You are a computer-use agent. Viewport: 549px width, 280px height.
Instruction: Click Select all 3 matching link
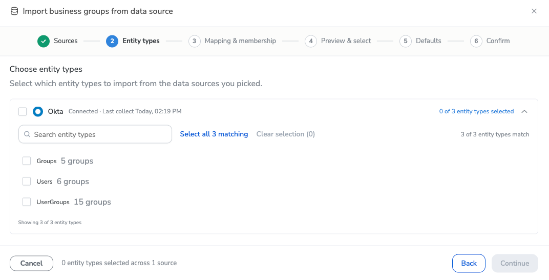pos(214,134)
